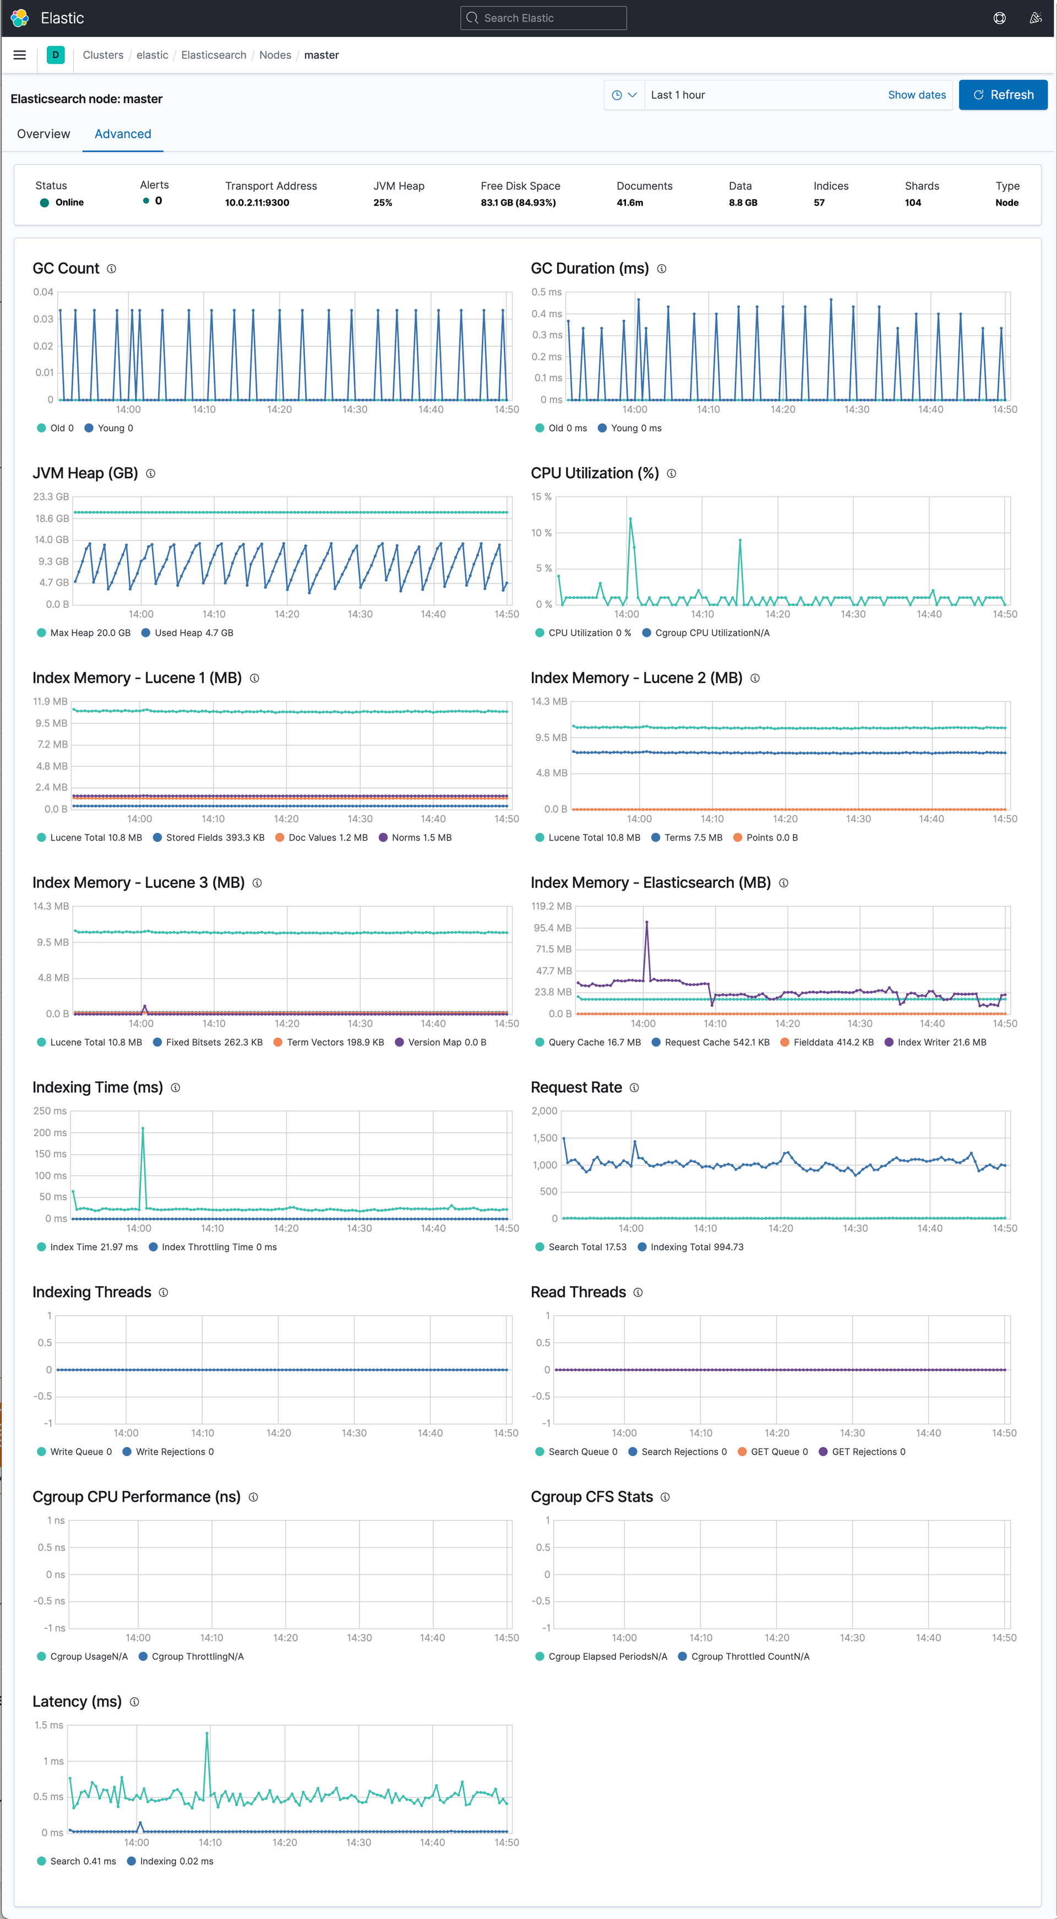Image resolution: width=1057 pixels, height=1919 pixels.
Task: Go to the Nodes breadcrumb
Action: [x=275, y=55]
